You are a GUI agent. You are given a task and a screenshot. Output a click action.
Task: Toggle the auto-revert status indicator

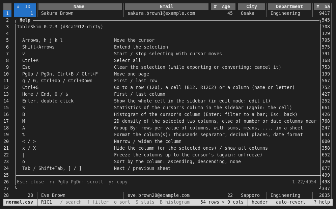pyautogui.click(x=291, y=202)
